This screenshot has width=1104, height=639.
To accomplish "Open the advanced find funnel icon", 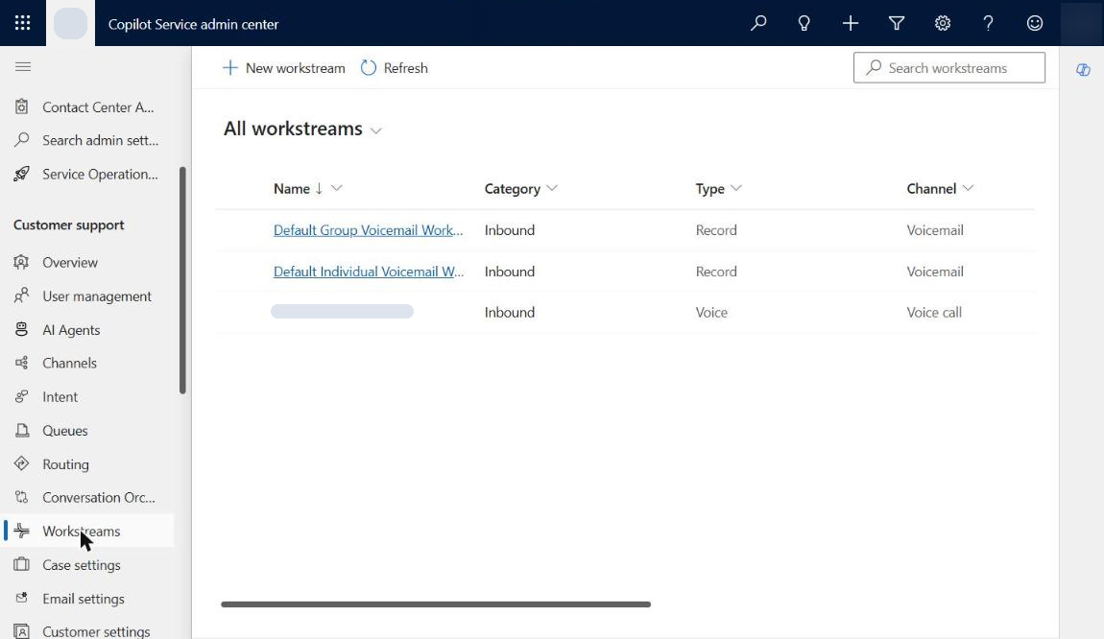I will click(897, 23).
